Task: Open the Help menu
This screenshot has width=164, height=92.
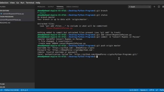Action: (x=38, y=3)
